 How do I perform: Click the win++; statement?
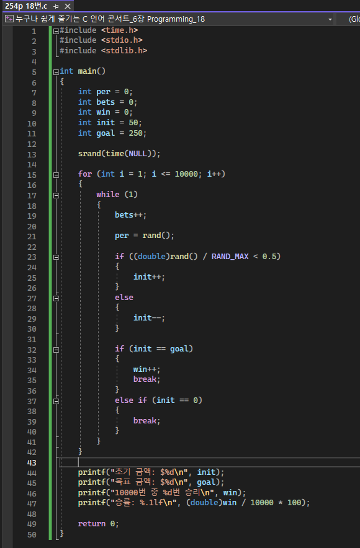[x=146, y=369]
